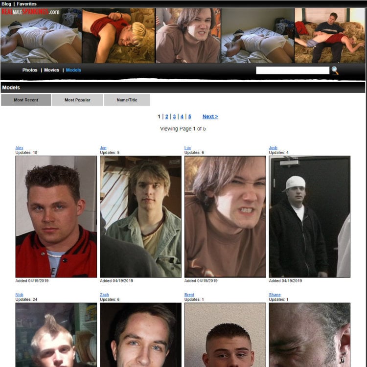Open the Favorites link
The image size is (367, 367).
pos(27,4)
